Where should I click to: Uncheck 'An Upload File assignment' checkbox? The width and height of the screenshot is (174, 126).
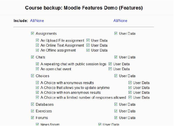click(37, 40)
